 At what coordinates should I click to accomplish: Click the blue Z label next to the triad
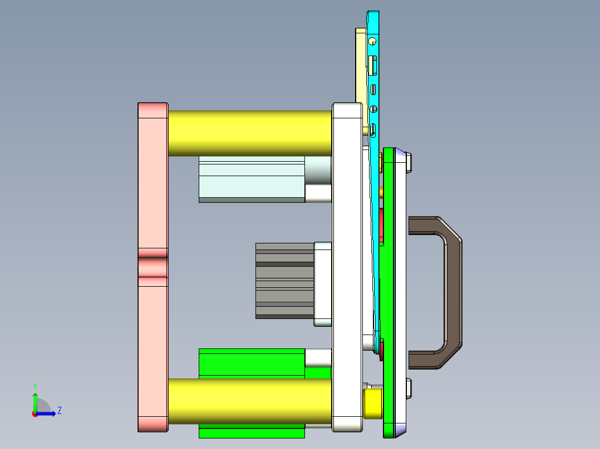tap(60, 411)
